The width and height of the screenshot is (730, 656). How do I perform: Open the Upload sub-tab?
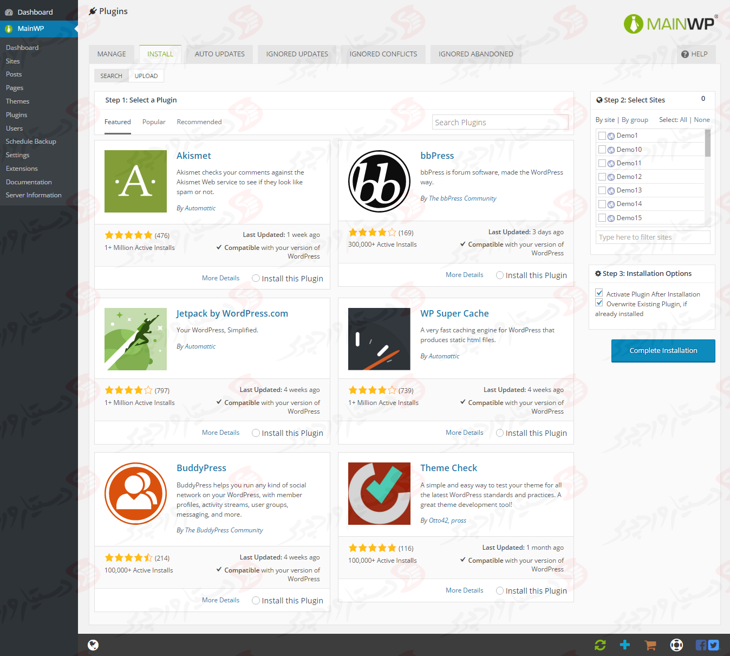point(146,76)
